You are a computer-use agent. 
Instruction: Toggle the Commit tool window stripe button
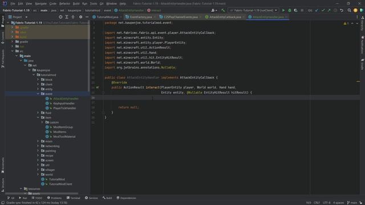tap(2, 38)
